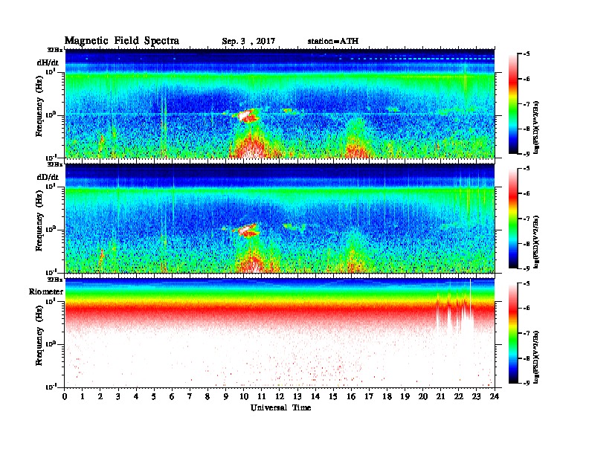Viewport: 589px width, 455px height.
Task: Click hour "2" on the time axis
Action: [100, 397]
